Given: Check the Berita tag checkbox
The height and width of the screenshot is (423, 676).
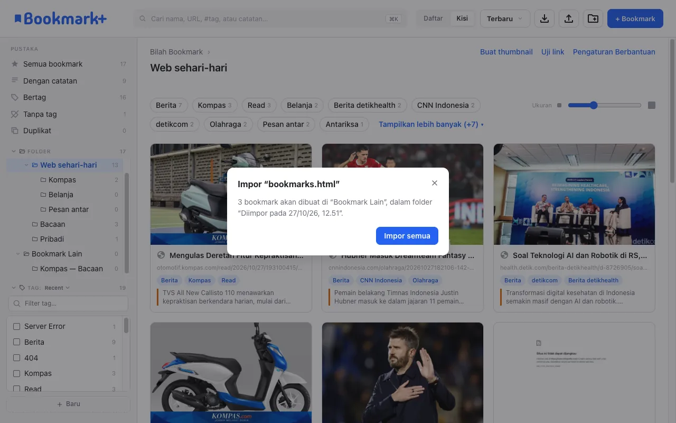Looking at the screenshot, I should (x=16, y=342).
